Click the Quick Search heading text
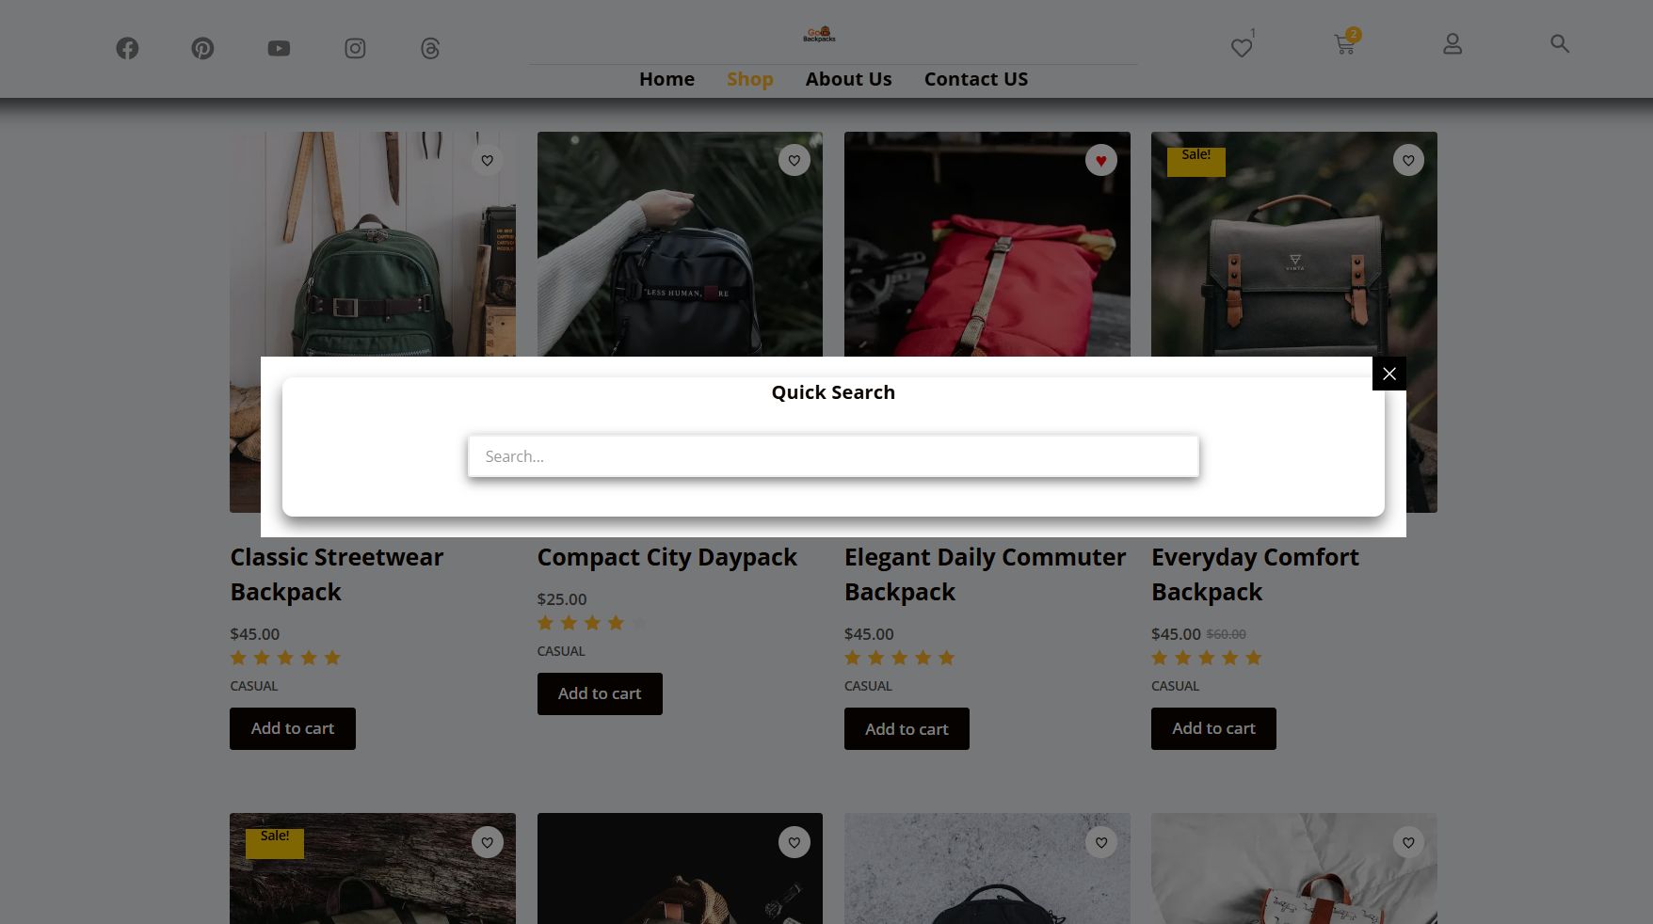 833,392
